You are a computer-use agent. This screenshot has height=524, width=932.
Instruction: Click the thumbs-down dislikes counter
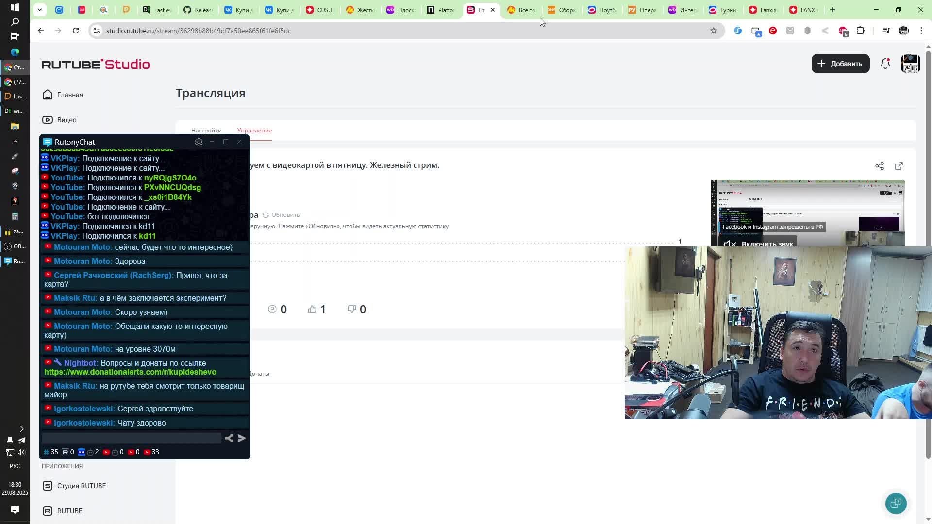(x=357, y=310)
